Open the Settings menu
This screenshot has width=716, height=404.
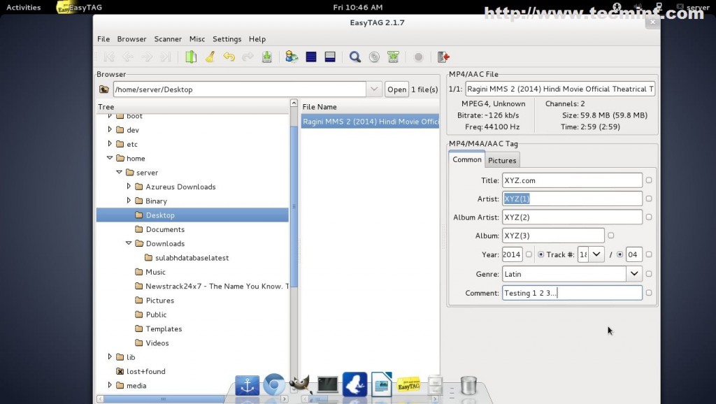pyautogui.click(x=227, y=39)
